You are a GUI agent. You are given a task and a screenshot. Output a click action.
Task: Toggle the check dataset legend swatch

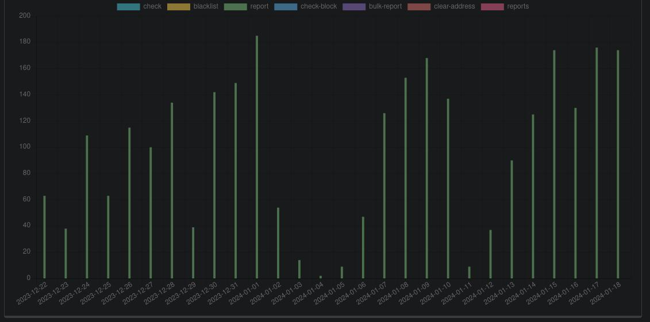[x=129, y=7]
